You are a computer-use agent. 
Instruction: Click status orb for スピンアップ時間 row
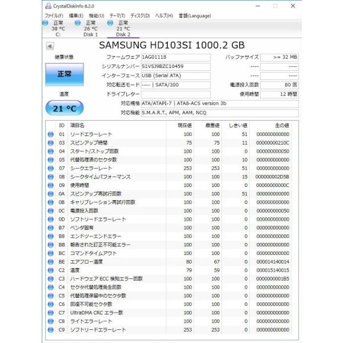[x=50, y=142]
